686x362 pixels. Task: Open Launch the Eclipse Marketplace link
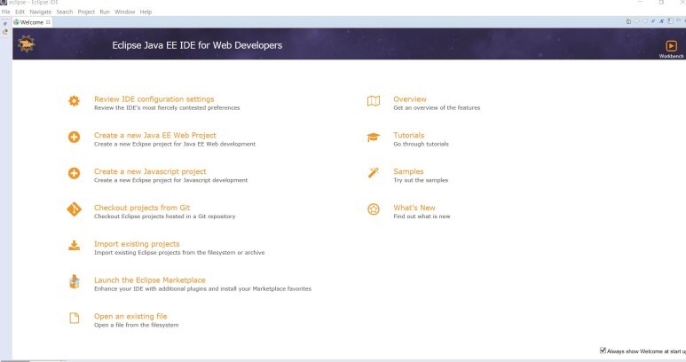point(150,279)
